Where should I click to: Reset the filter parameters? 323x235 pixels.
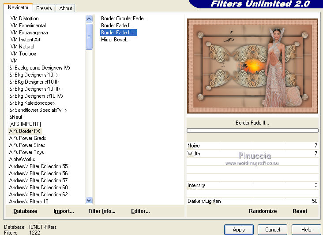(x=300, y=211)
